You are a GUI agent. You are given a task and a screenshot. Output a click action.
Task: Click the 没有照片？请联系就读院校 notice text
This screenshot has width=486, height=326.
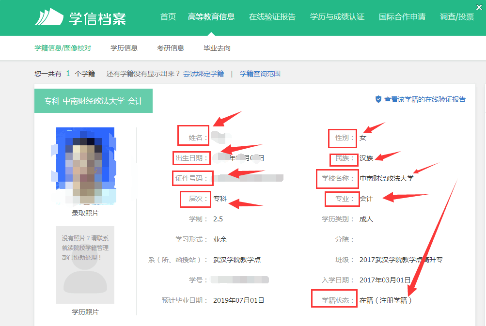[x=85, y=248]
